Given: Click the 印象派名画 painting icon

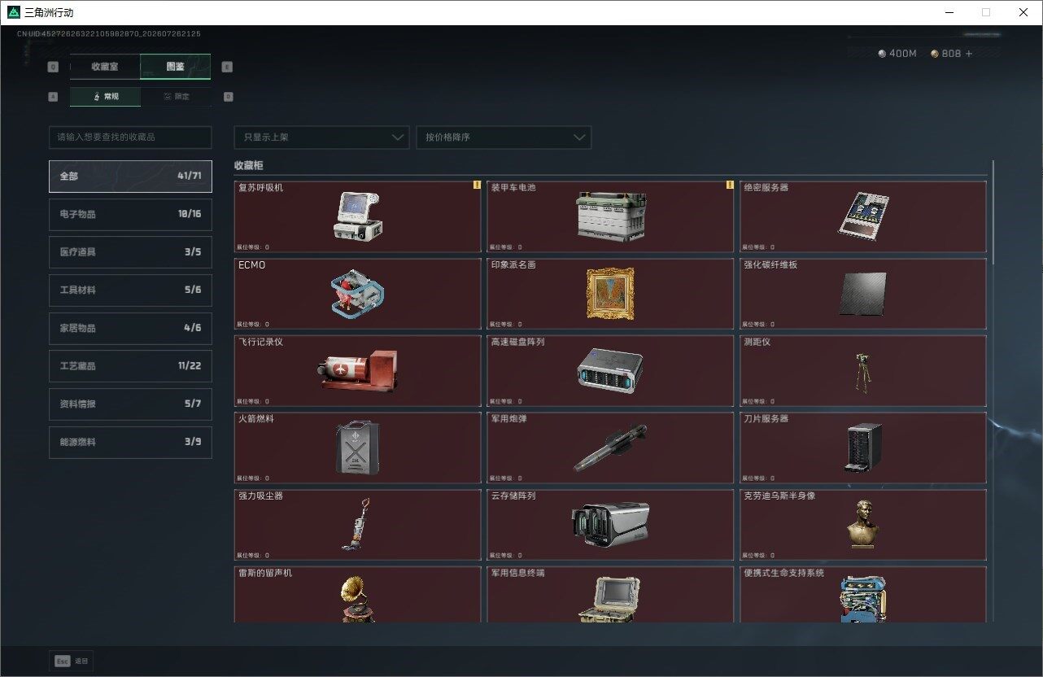Looking at the screenshot, I should [609, 293].
